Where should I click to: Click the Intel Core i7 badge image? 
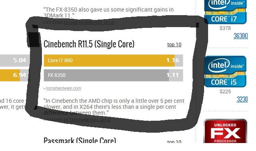click(225, 12)
